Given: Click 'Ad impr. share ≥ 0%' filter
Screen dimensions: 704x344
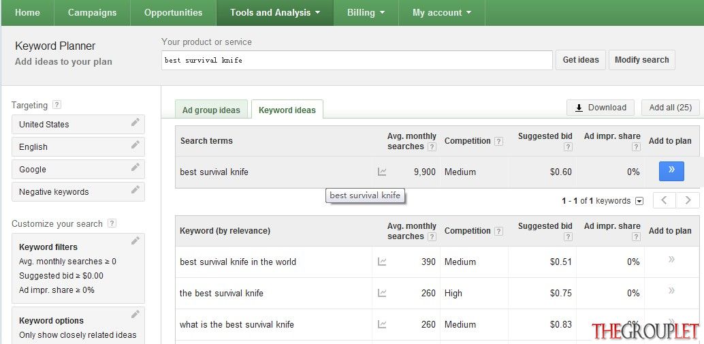Looking at the screenshot, I should 57,290.
